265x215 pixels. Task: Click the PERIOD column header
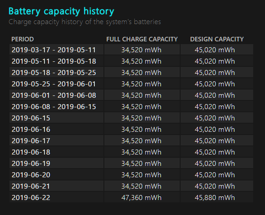coord(23,39)
